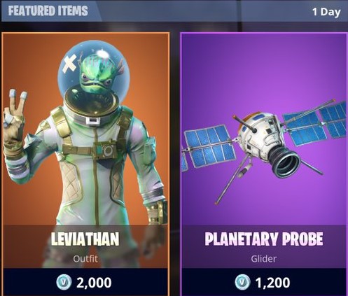Select the Planetary Probe glider card
Image resolution: width=348 pixels, height=296 pixels.
pyautogui.click(x=264, y=164)
